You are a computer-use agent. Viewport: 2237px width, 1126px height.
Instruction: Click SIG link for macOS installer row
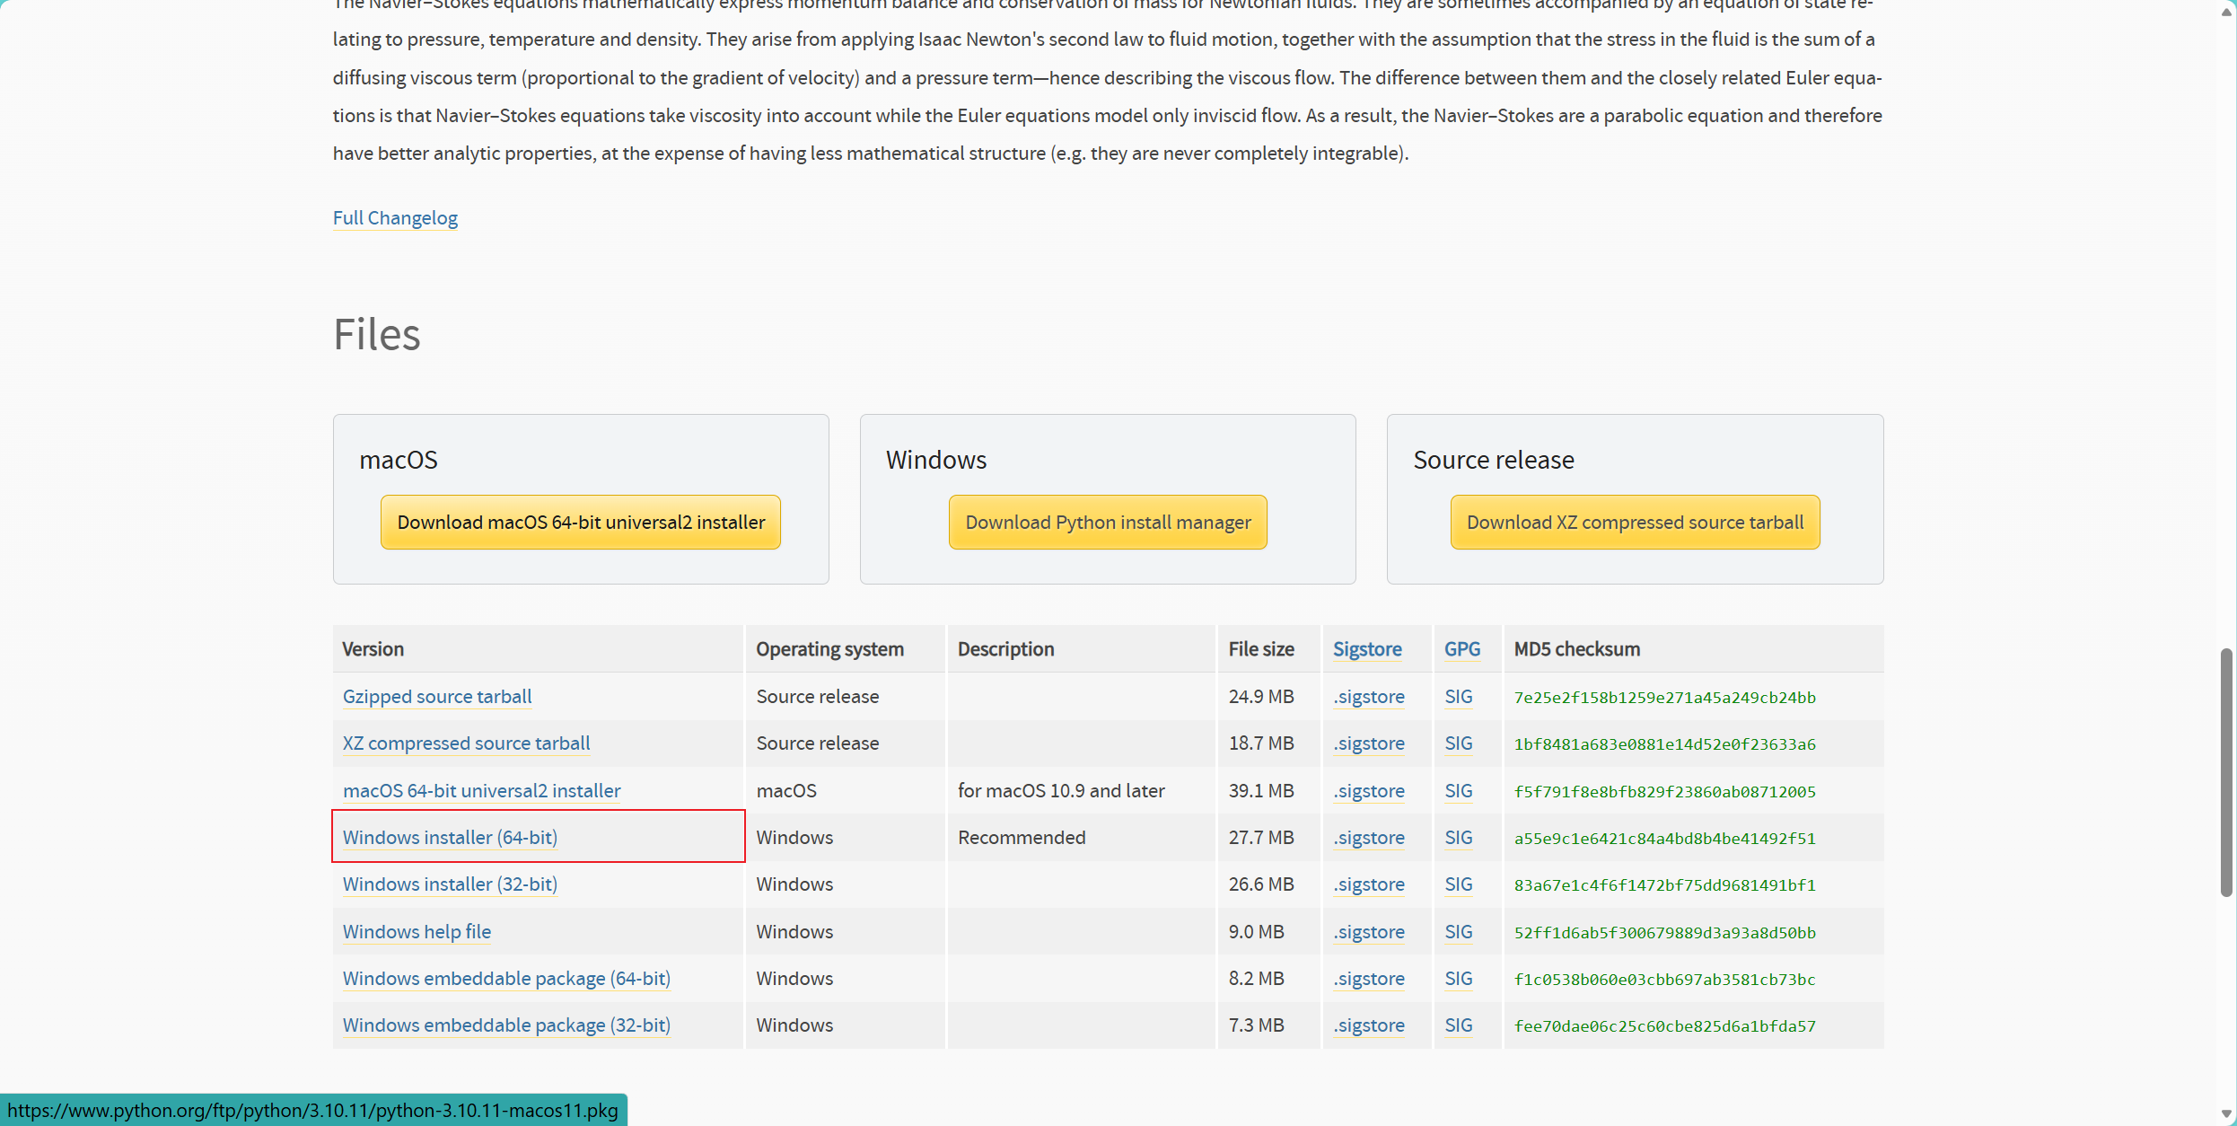coord(1458,791)
